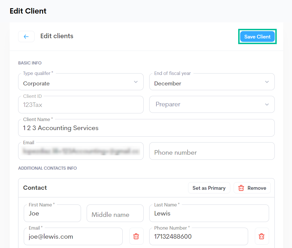
Task: Select the blurred client Email field
Action: [80, 151]
